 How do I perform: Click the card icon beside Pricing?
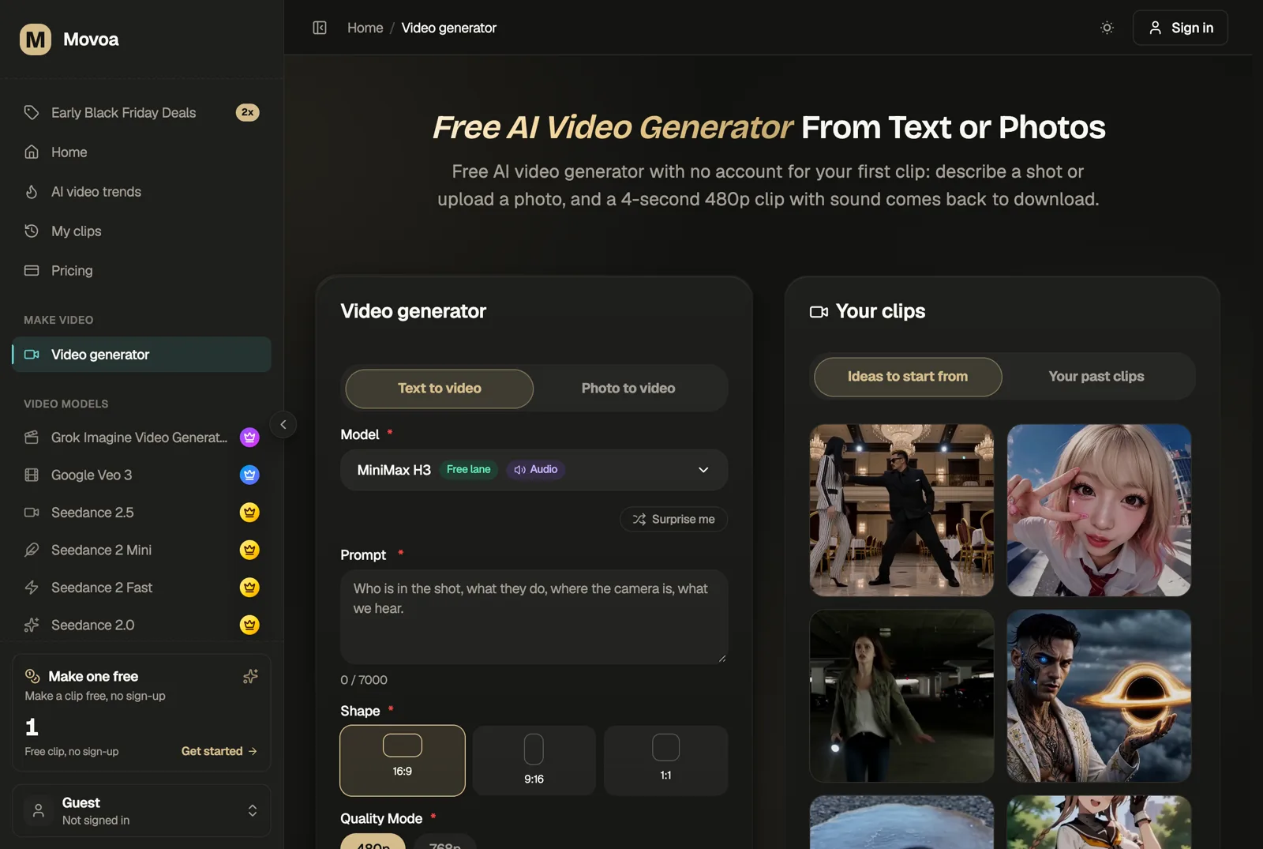tap(32, 270)
